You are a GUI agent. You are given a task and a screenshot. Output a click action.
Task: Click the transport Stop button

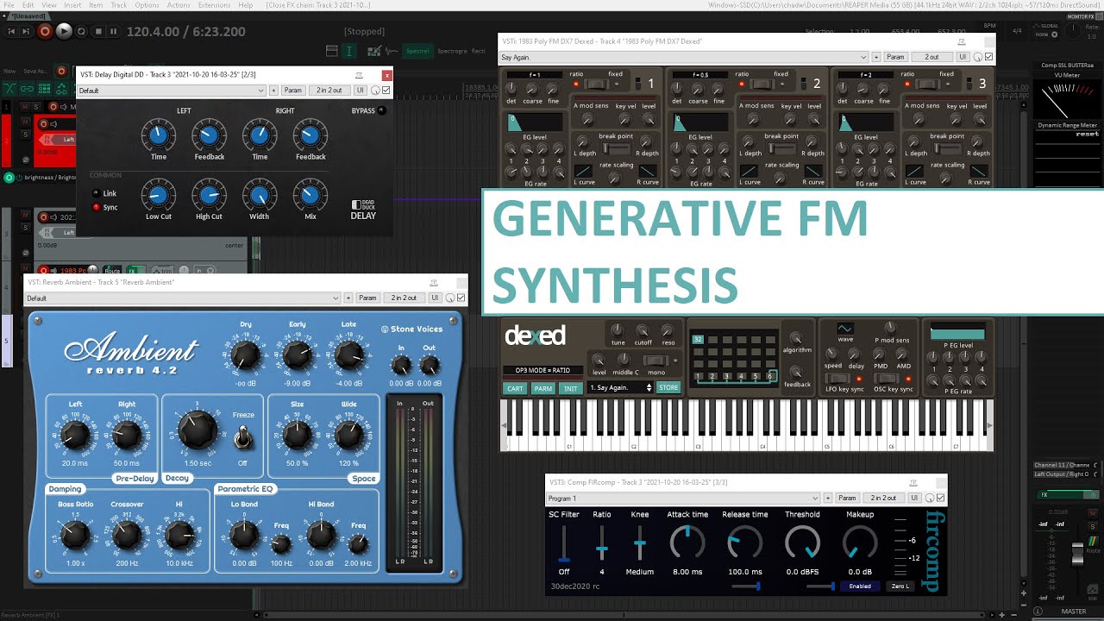point(98,31)
